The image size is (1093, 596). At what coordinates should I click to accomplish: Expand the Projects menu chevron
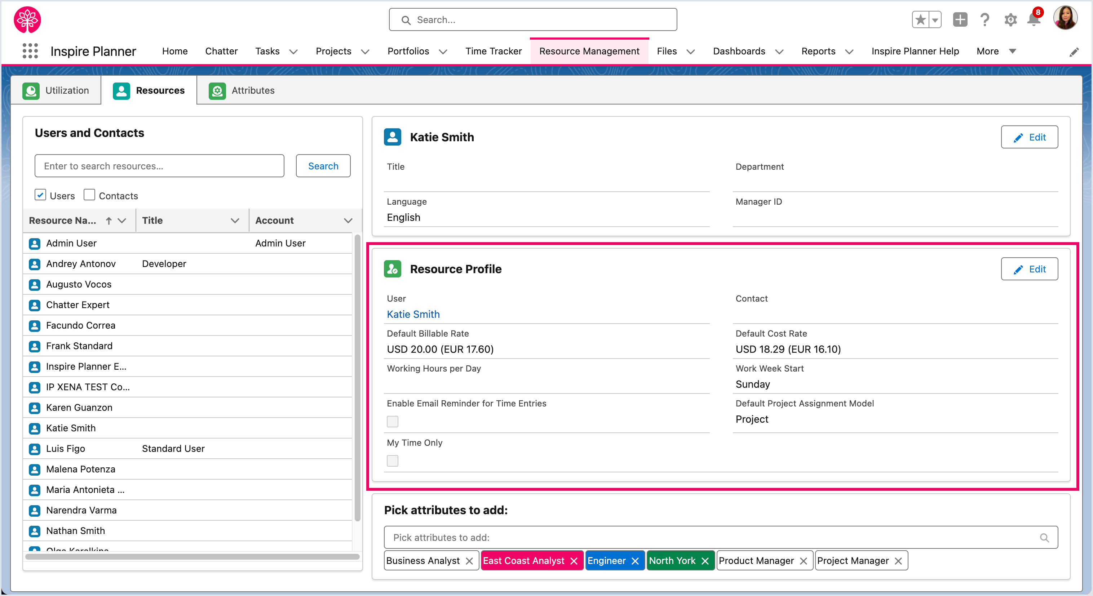pos(365,51)
